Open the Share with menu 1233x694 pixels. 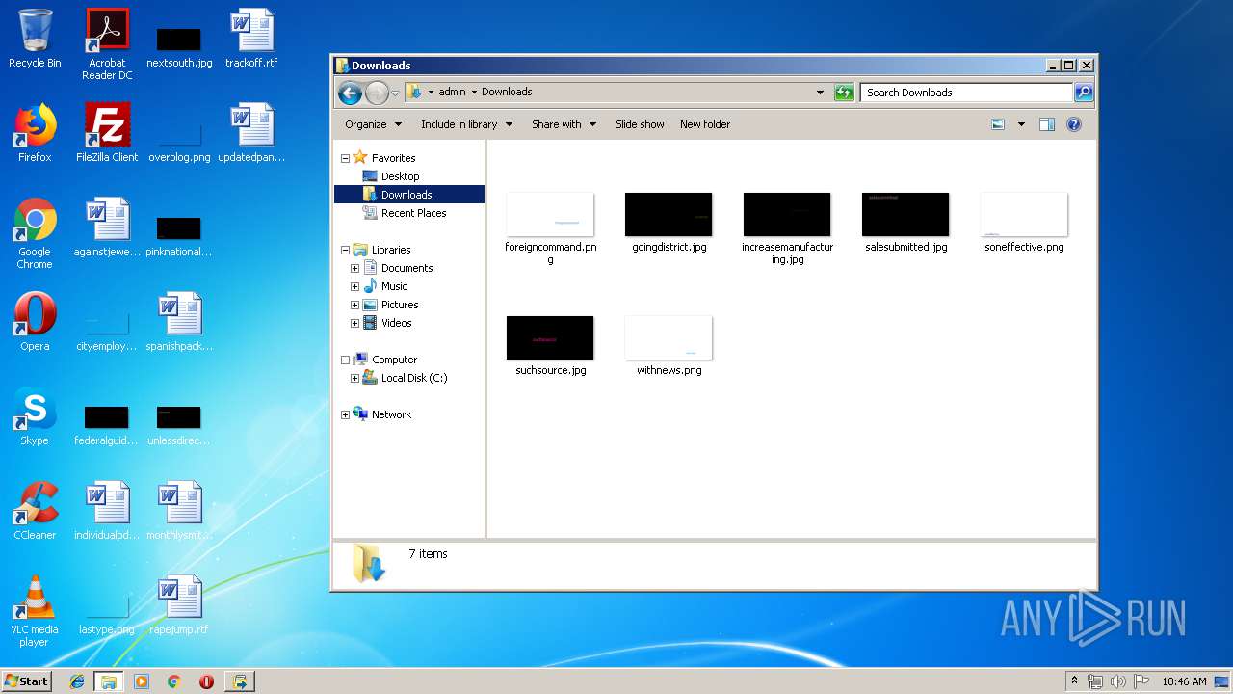[564, 124]
